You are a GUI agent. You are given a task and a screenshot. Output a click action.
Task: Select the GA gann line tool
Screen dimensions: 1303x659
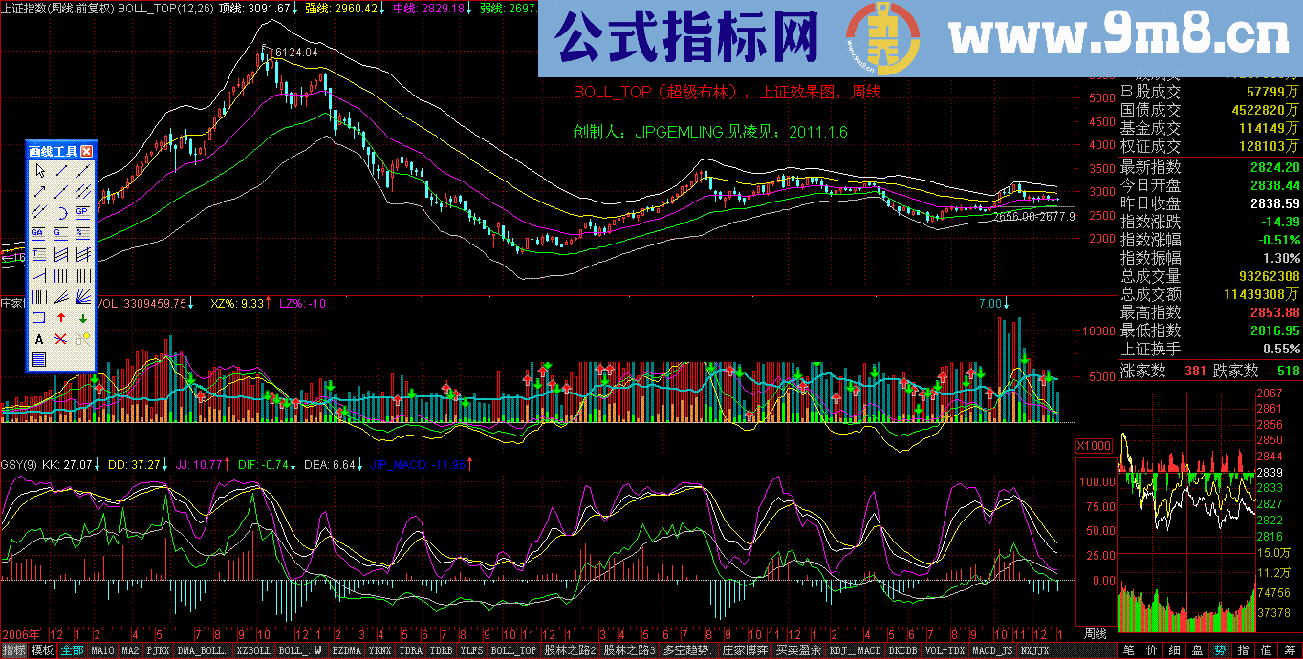(x=39, y=233)
